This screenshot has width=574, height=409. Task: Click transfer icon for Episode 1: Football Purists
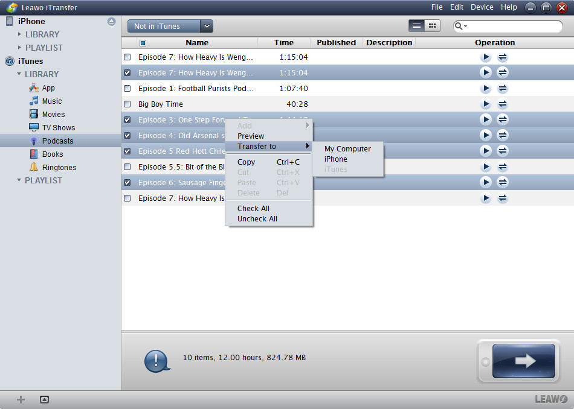coord(503,89)
